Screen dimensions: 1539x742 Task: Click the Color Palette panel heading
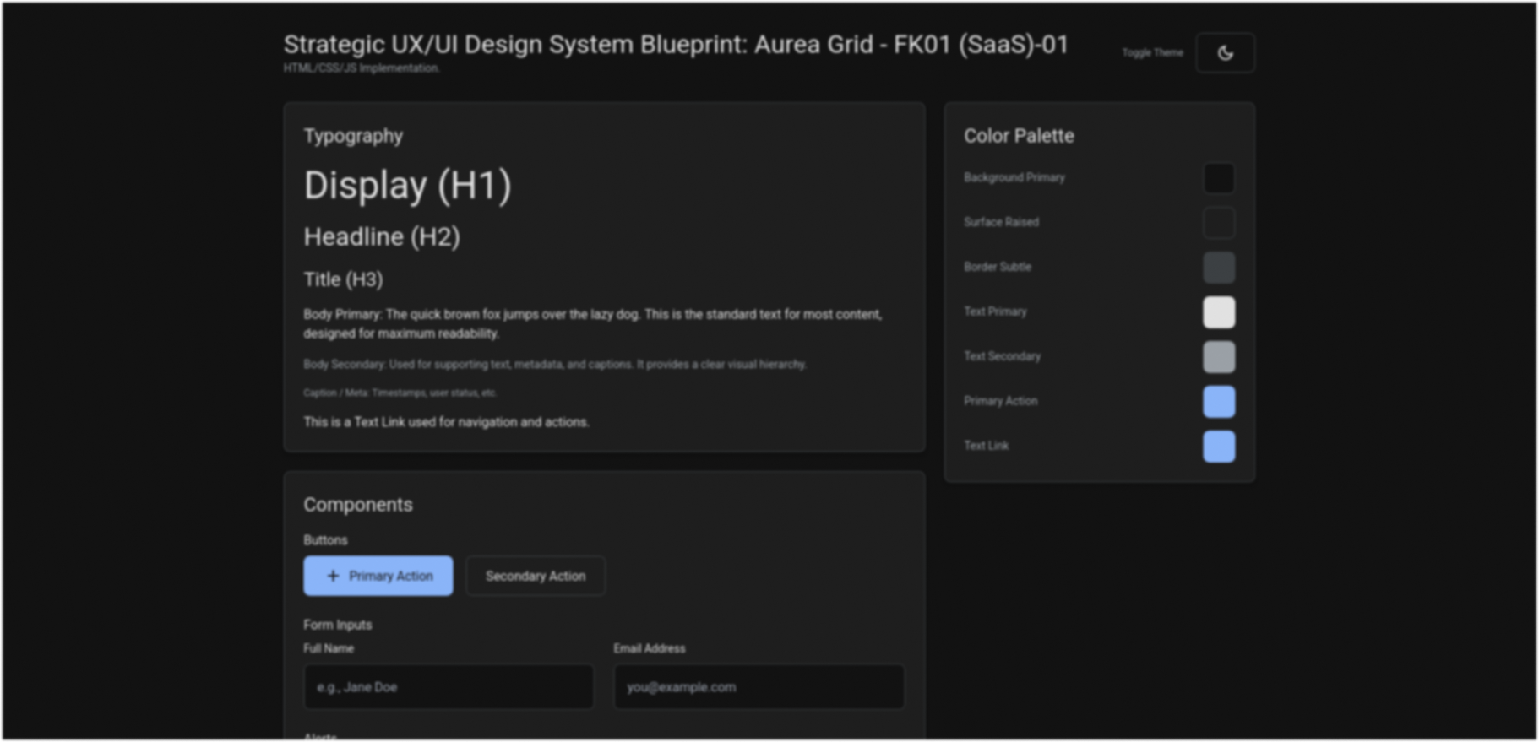[x=1019, y=136]
